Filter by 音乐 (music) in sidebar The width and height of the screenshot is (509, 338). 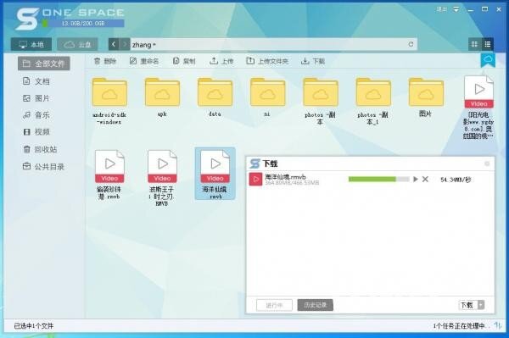[36, 114]
